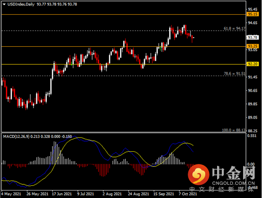Image resolution: width=262 pixels, height=198 pixels.
Task: Select the 95.15 orange price label
Action: tap(253, 14)
